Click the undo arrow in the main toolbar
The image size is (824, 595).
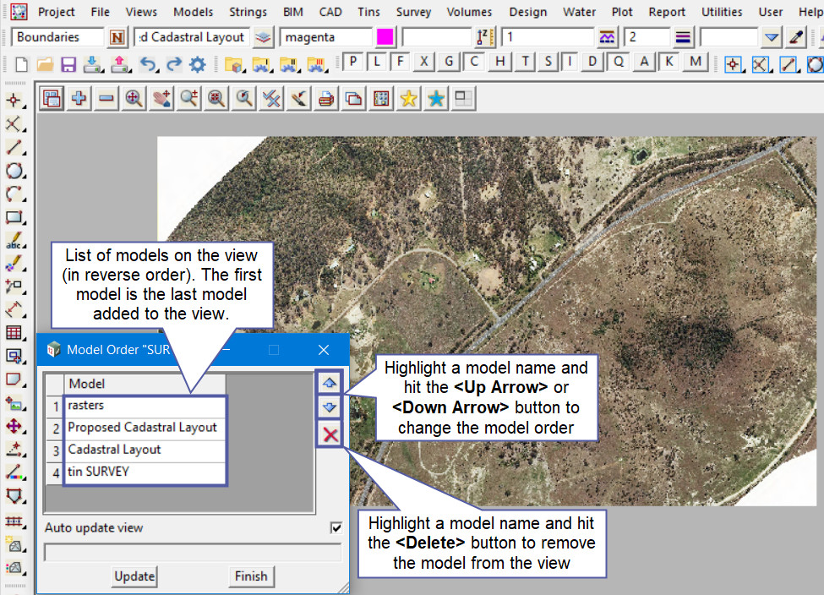(146, 64)
